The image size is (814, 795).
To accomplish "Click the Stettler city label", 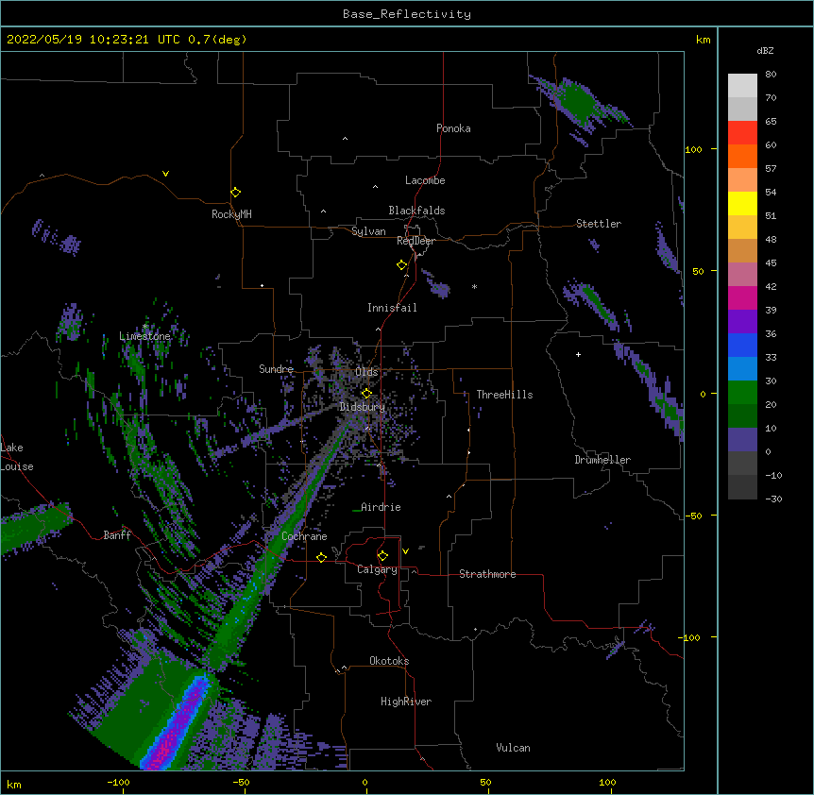I will (599, 224).
